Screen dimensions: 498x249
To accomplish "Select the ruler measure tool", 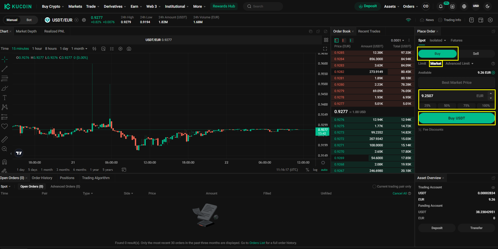I will click(5, 139).
